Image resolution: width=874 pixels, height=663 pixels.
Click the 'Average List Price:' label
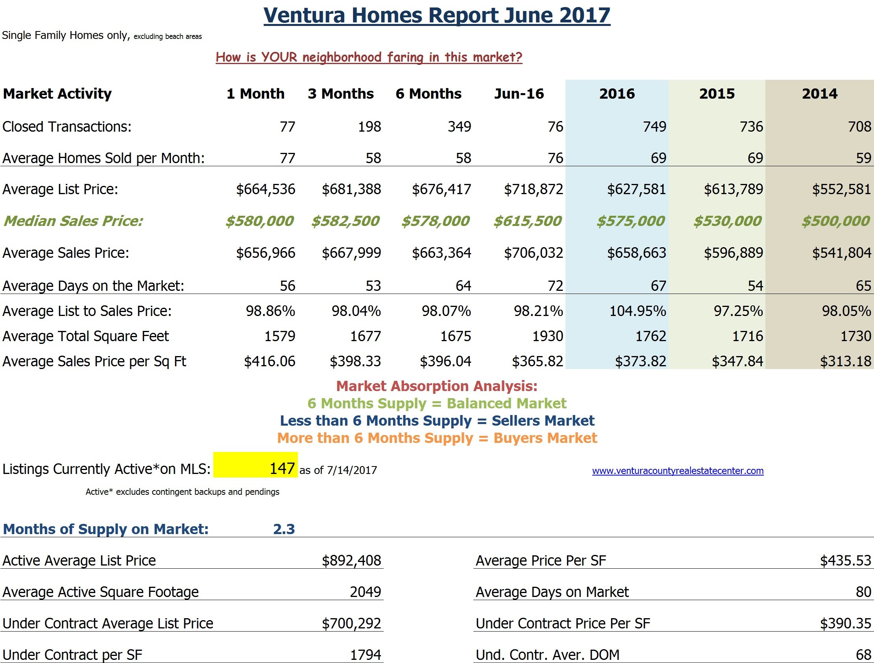coord(61,189)
